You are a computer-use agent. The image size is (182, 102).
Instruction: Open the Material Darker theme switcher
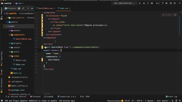[114, 101]
